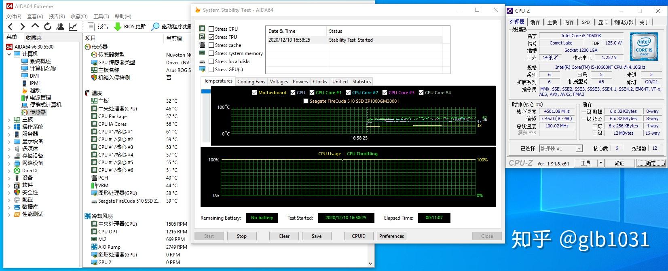Click the 报告 report toolbar button
Image resolution: width=668 pixels, height=271 pixels.
pyautogui.click(x=98, y=26)
